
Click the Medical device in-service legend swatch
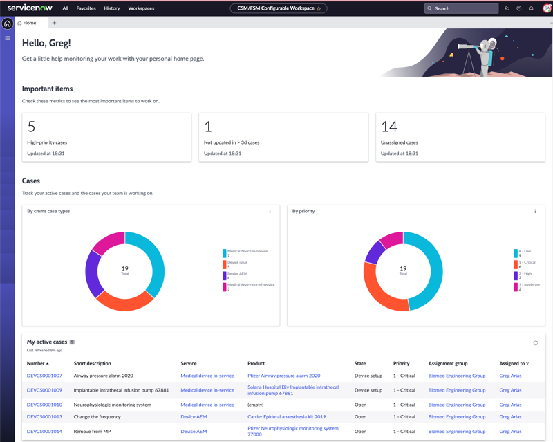point(224,253)
